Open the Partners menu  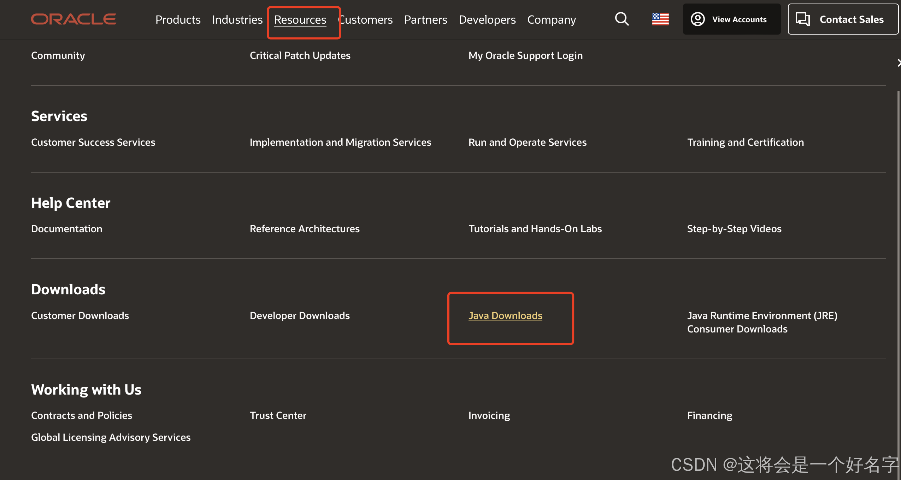426,20
